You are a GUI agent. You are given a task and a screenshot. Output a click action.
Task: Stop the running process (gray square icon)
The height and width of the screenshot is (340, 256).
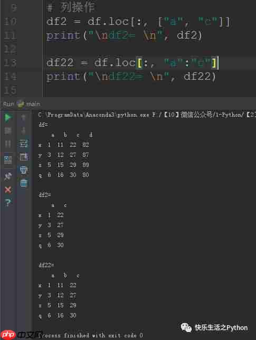click(x=8, y=131)
